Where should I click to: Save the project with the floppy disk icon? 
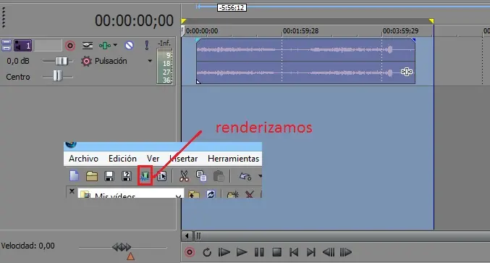109,176
